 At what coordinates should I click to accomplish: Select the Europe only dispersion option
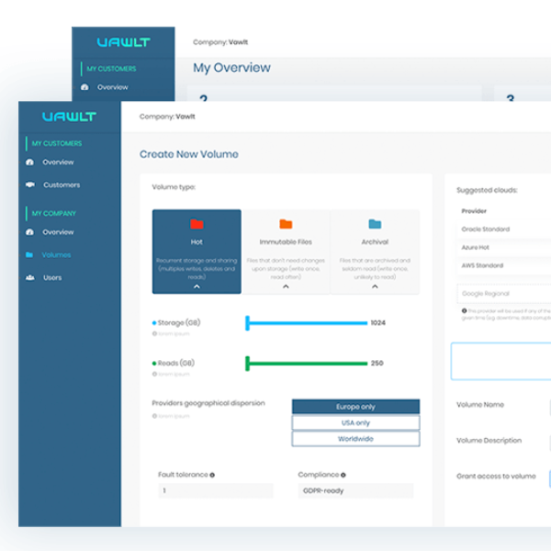pyautogui.click(x=355, y=407)
